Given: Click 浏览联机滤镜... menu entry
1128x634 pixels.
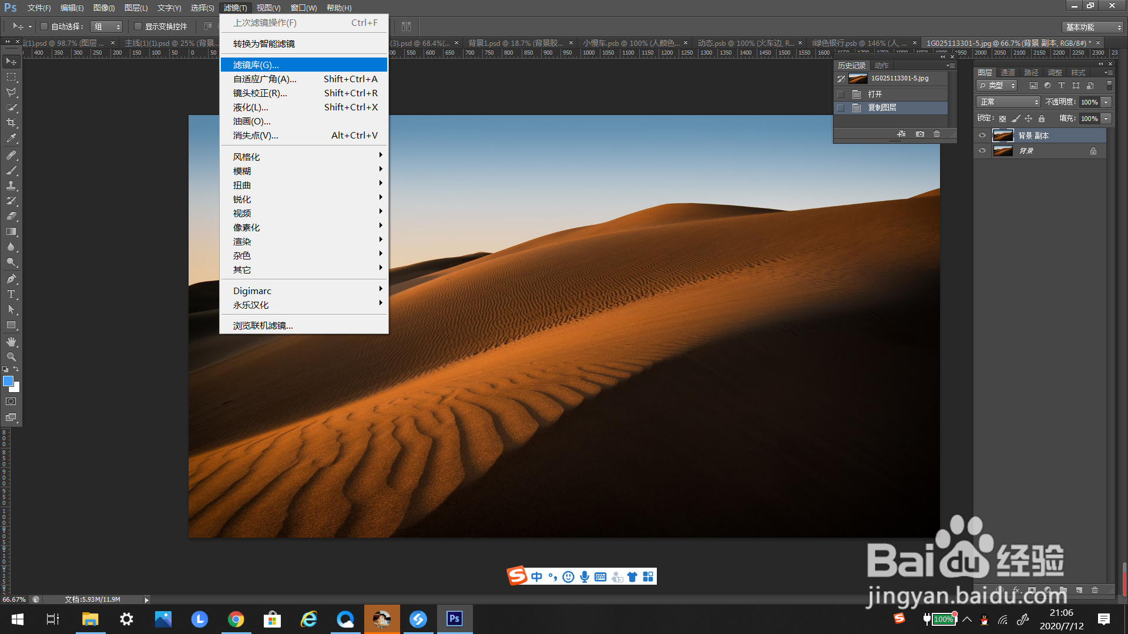Looking at the screenshot, I should pos(263,325).
